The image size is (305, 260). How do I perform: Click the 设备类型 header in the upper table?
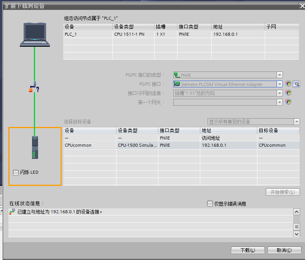click(133, 27)
